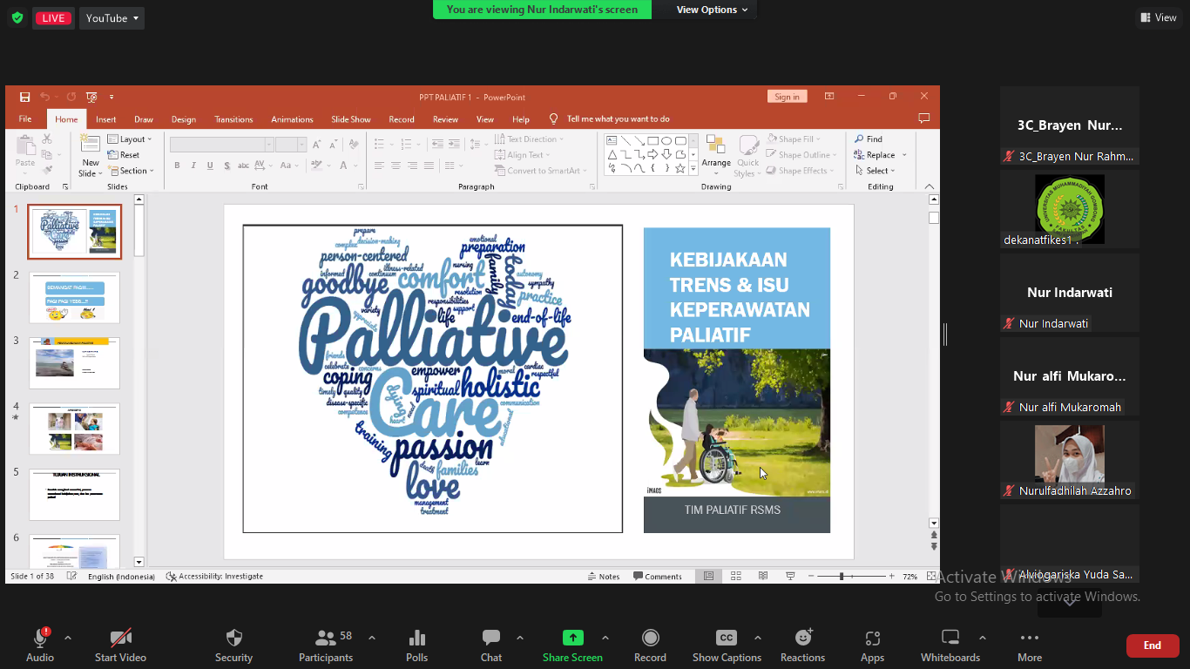Select the Underline icon in the ribbon
Image resolution: width=1190 pixels, height=669 pixels.
(x=209, y=166)
